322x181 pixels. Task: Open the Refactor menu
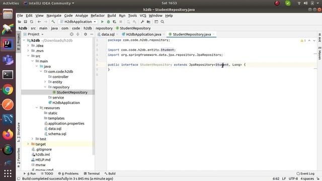[98, 16]
